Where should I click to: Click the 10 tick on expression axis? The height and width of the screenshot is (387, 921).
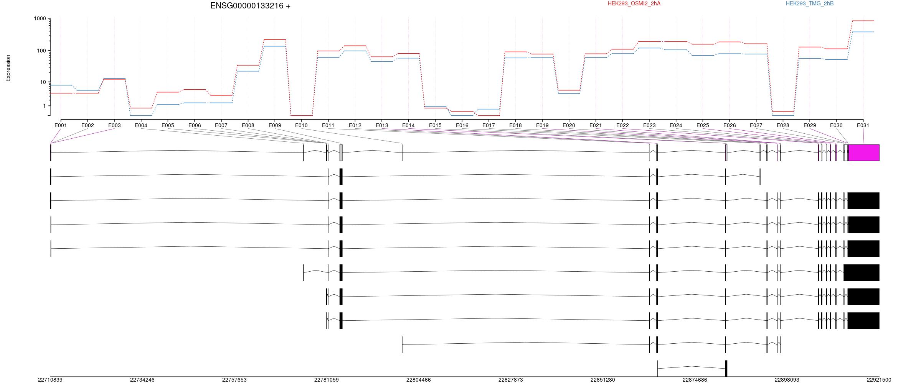(x=43, y=82)
